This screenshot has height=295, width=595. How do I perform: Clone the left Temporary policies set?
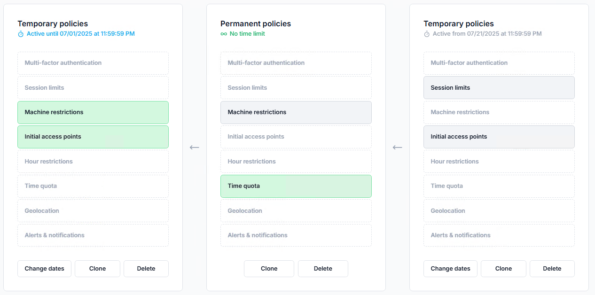97,269
